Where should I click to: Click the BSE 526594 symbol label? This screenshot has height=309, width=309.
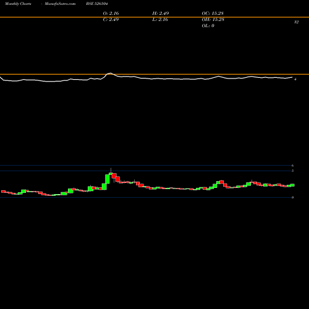(97, 4)
